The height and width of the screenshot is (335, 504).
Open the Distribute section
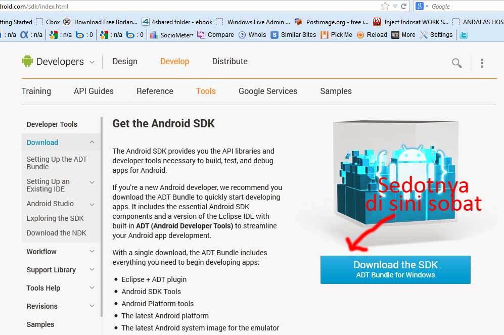(230, 61)
